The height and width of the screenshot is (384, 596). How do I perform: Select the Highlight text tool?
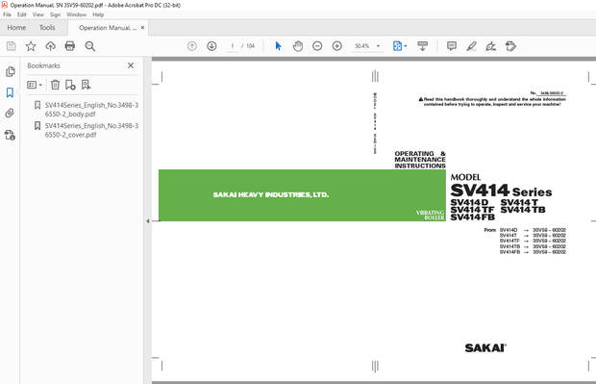click(471, 46)
